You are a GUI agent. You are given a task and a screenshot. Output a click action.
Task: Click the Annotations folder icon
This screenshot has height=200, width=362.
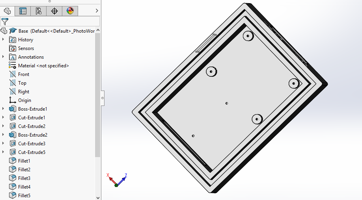click(13, 57)
